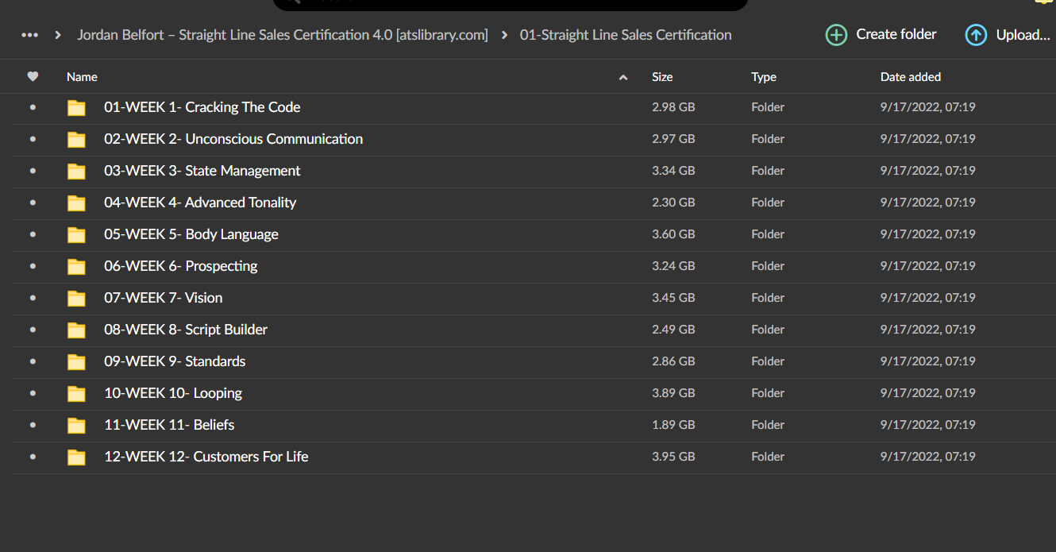
Task: Open 03-WEEK 3- State Management folder name
Action: pos(202,171)
